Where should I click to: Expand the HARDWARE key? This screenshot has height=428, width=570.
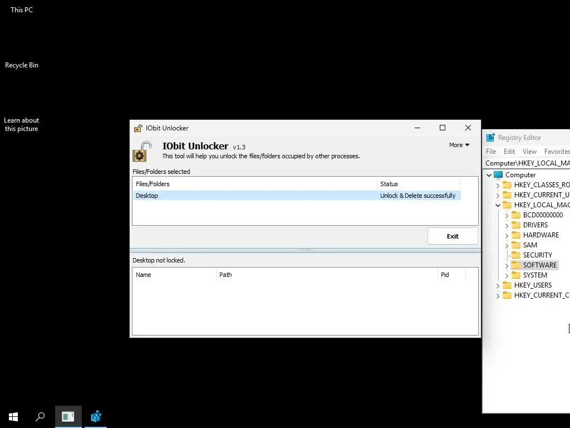point(507,236)
